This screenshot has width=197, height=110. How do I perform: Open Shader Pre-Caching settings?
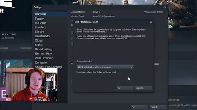point(48,67)
